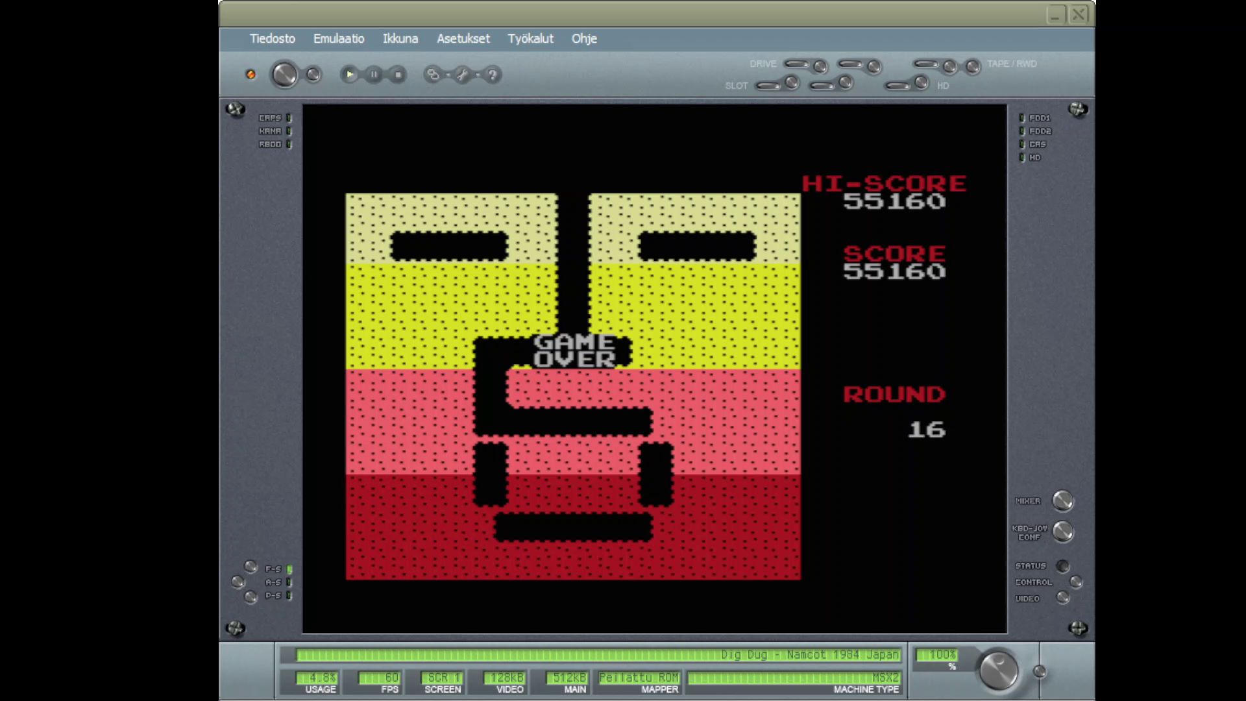Click the CAPS LED indicator
This screenshot has width=1246, height=701.
pyautogui.click(x=289, y=118)
